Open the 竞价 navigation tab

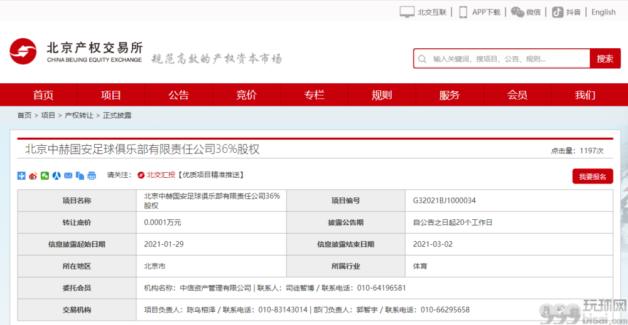246,95
